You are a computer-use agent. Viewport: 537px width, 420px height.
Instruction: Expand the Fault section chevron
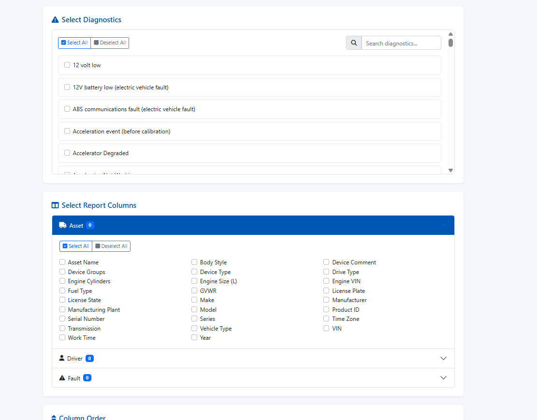[x=443, y=378]
